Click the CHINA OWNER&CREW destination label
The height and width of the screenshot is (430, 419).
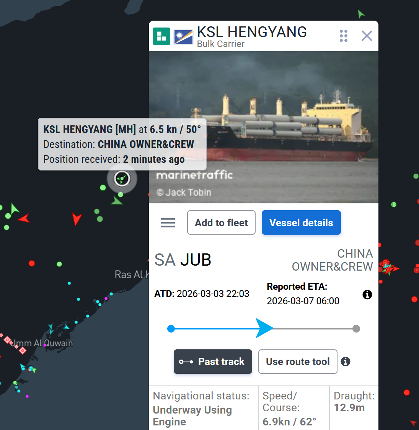332,260
